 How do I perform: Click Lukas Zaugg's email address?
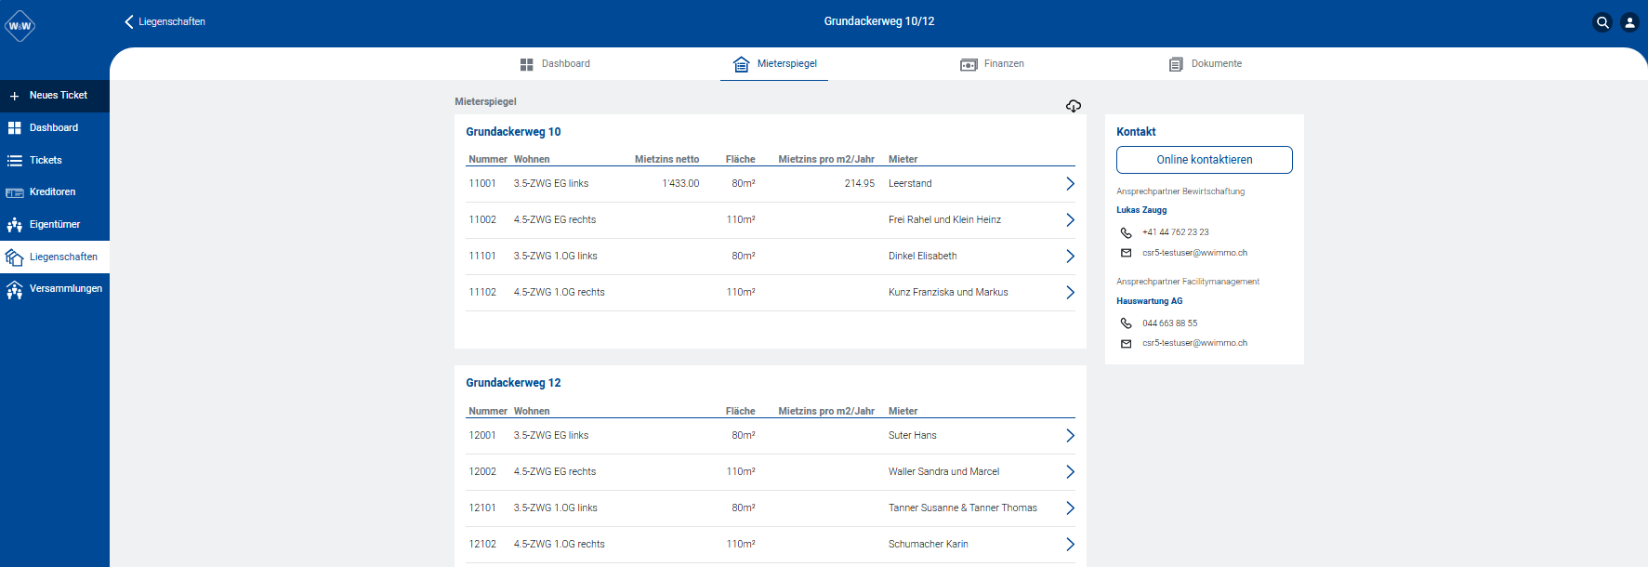tap(1194, 253)
